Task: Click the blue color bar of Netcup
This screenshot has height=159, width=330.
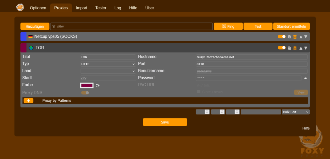Action: (23, 37)
